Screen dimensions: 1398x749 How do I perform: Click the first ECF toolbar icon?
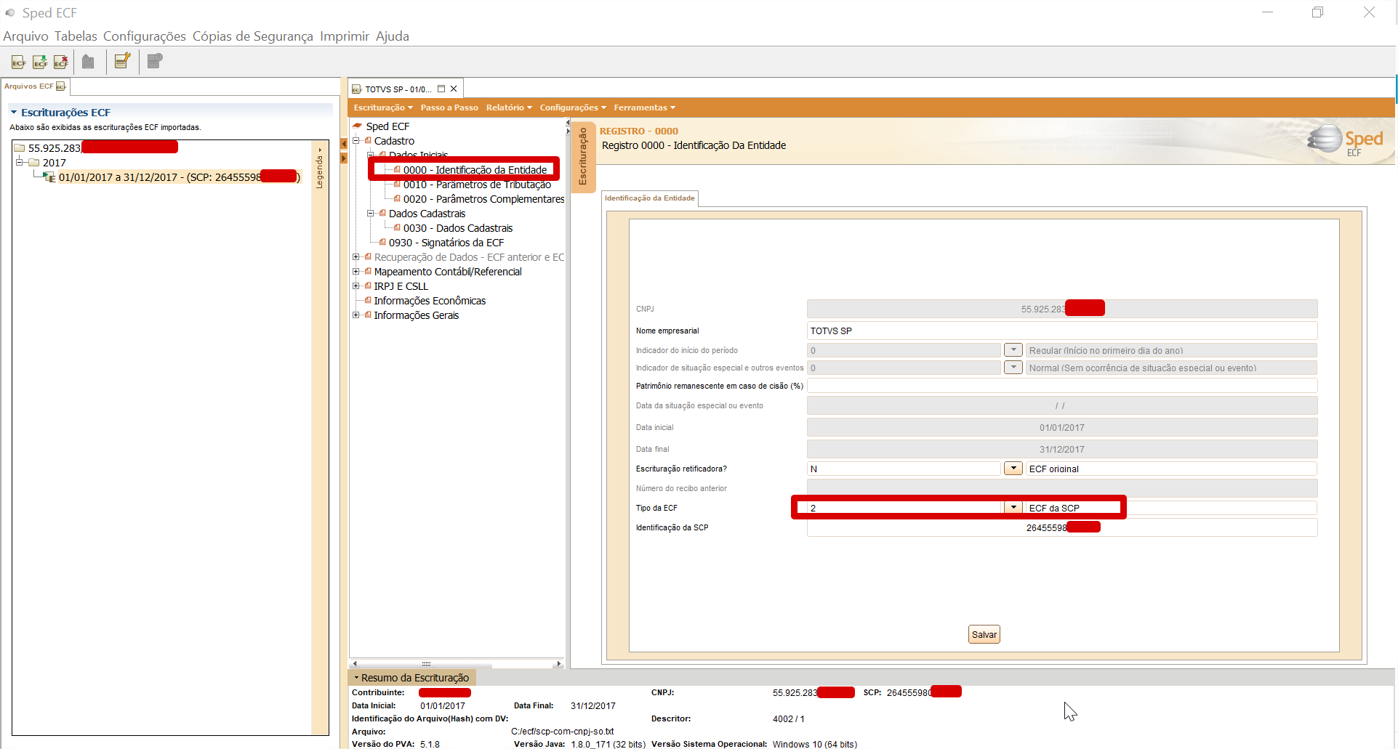[x=19, y=62]
